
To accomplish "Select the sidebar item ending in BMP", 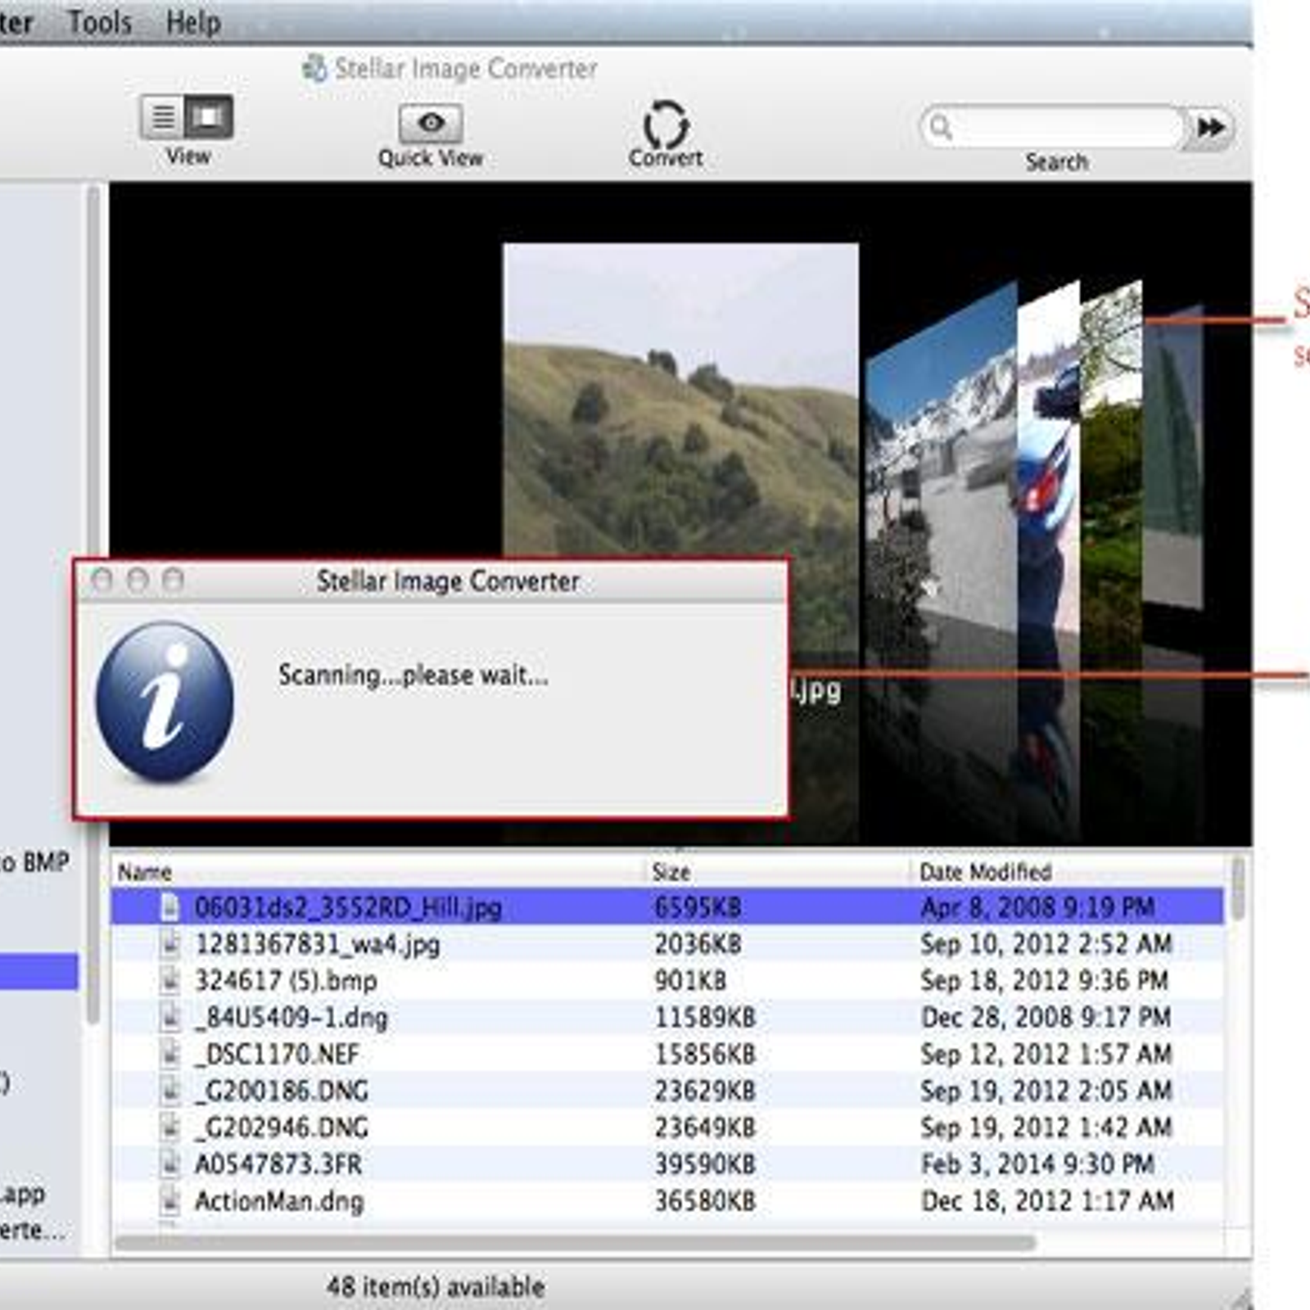I will [x=34, y=862].
